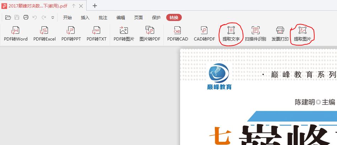Click the 提取图片 extract images tool
337x145 pixels.
click(x=303, y=34)
